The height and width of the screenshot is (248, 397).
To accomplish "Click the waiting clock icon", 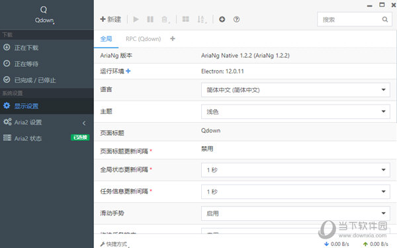I will pos(7,63).
